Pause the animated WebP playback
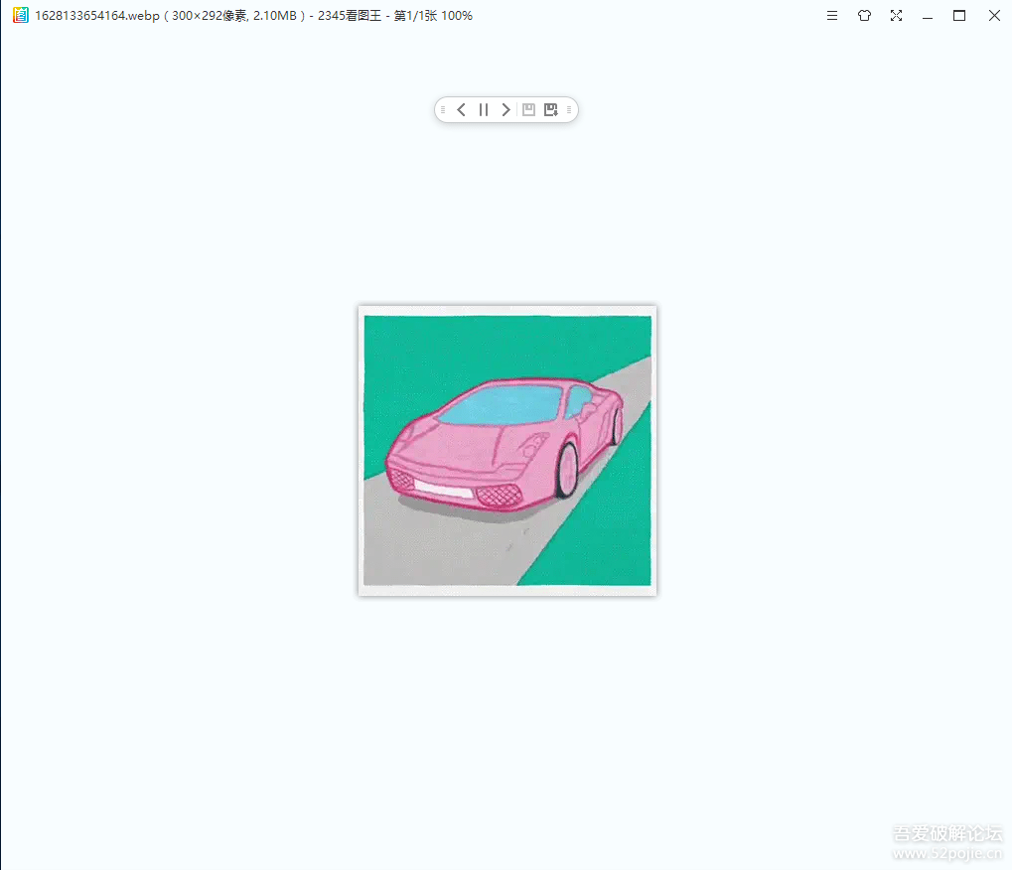 tap(484, 110)
